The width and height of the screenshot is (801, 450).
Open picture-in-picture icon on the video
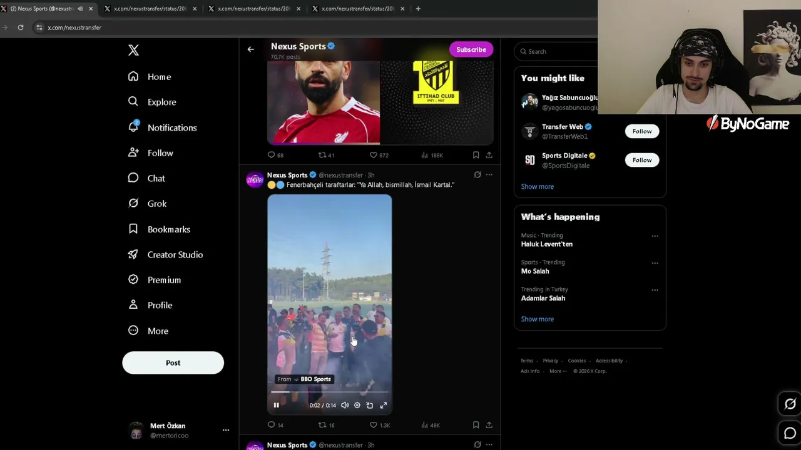pos(370,405)
